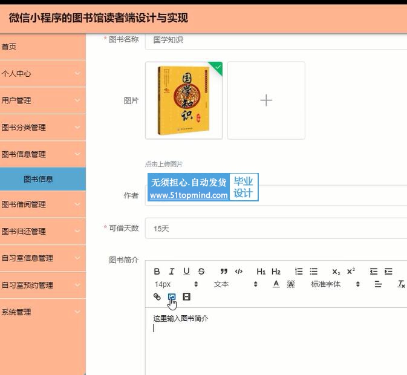This screenshot has width=407, height=375.
Task: Click the plus box to upload image
Action: click(x=266, y=100)
